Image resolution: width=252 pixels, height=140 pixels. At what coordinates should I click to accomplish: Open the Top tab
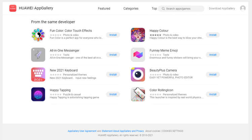pyautogui.click(x=154, y=8)
